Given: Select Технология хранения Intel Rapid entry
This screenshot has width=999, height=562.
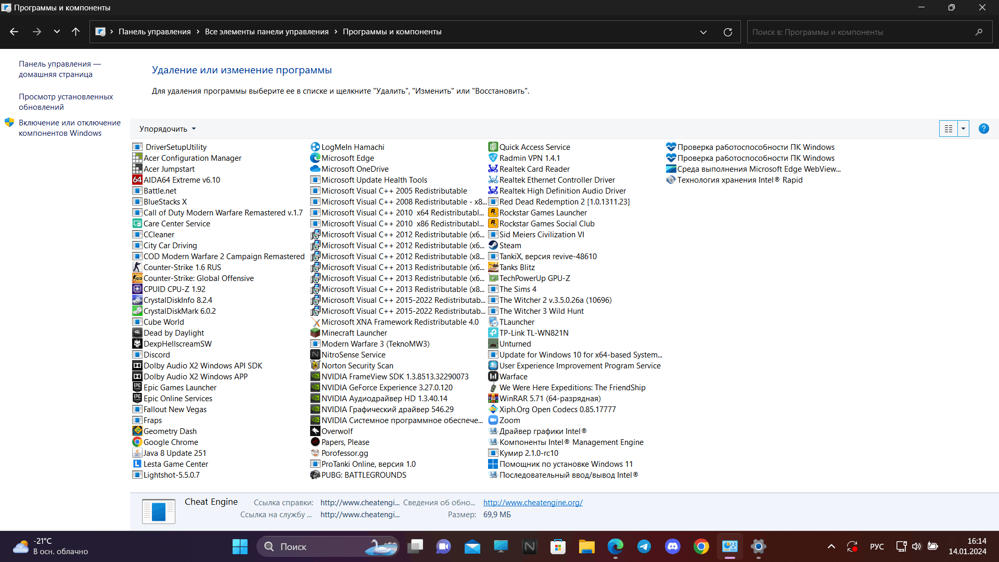Looking at the screenshot, I should pyautogui.click(x=735, y=180).
